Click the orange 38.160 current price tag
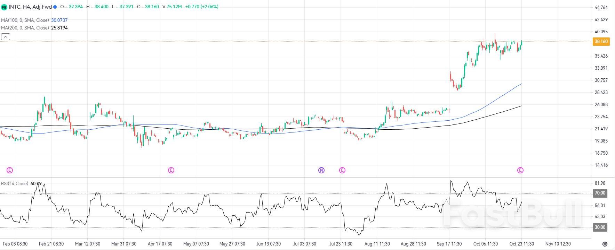The width and height of the screenshot is (615, 250). (601, 42)
